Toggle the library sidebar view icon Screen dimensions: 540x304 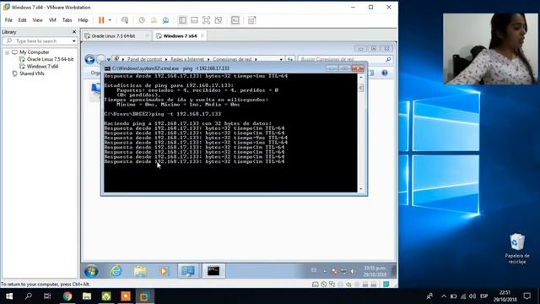(x=182, y=20)
